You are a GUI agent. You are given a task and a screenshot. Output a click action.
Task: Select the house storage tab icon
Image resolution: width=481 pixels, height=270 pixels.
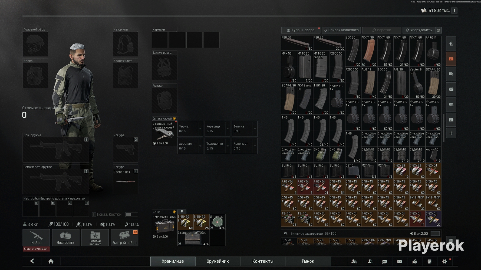tap(451, 44)
